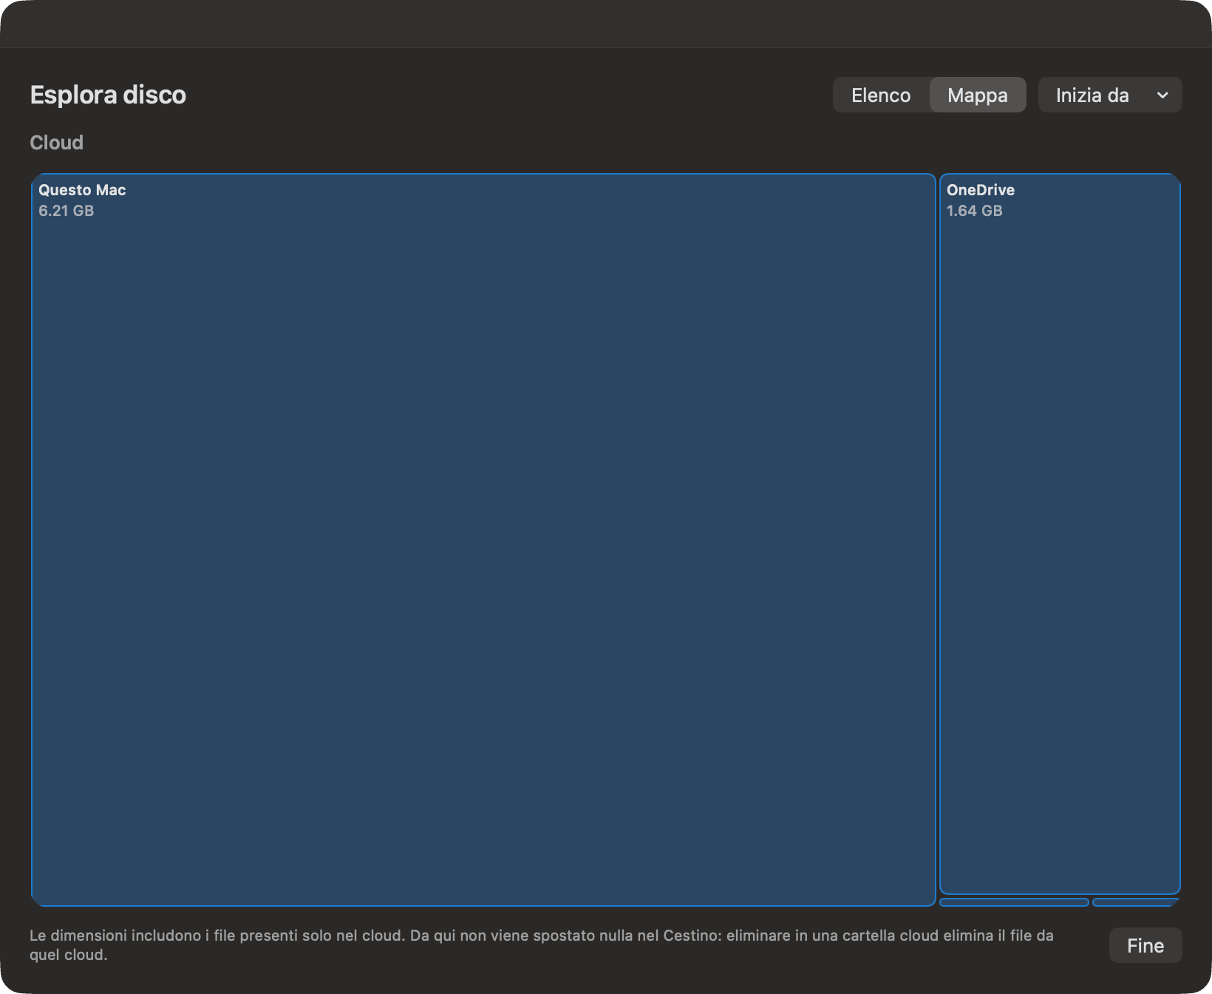Viewport: 1212px width, 994px height.
Task: Select the OneDrive map block
Action: [x=1060, y=534]
